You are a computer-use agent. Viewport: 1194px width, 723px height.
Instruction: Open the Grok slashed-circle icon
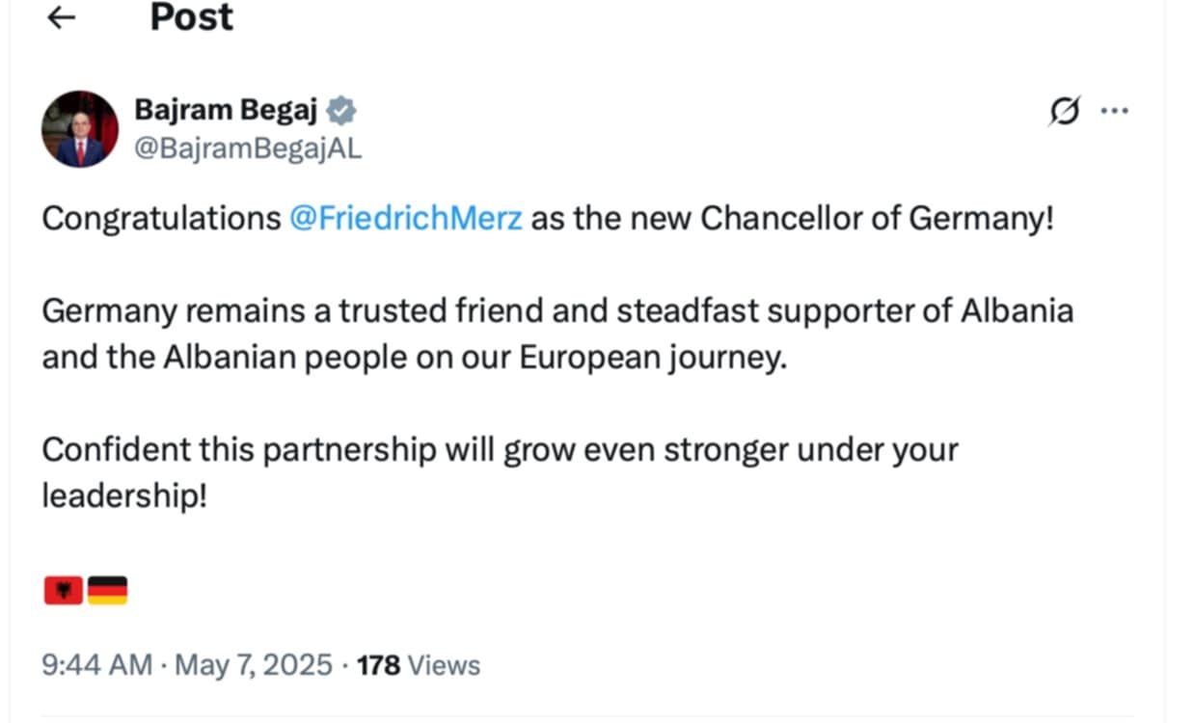(x=1064, y=111)
